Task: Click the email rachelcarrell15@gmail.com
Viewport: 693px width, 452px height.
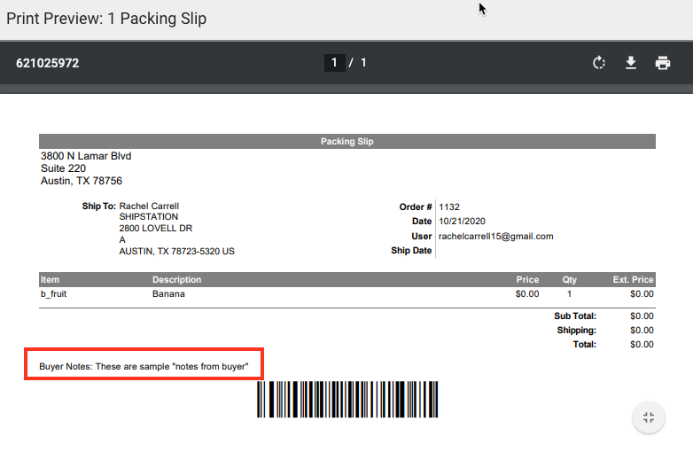Action: click(495, 237)
